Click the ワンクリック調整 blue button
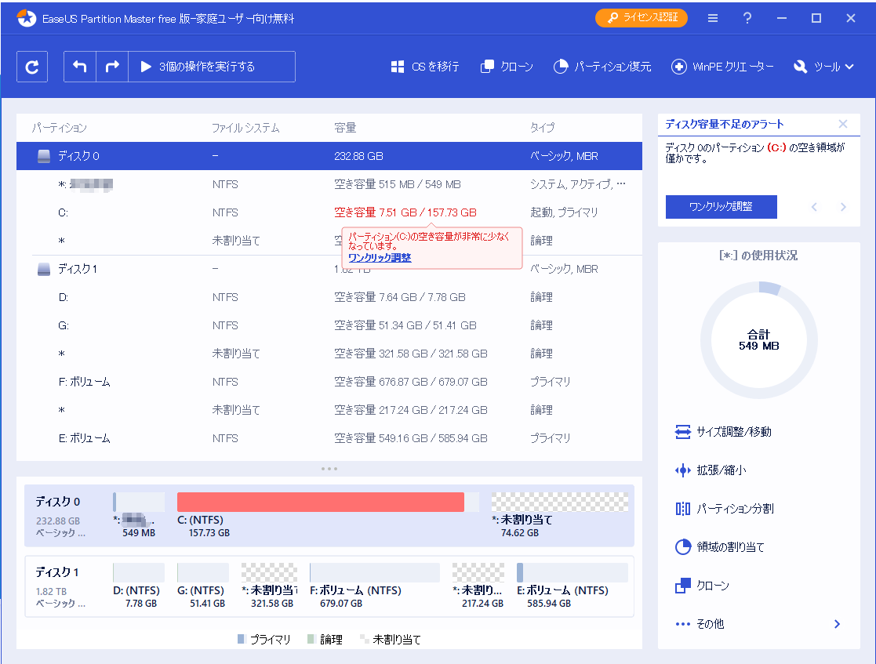This screenshot has height=664, width=876. 722,207
